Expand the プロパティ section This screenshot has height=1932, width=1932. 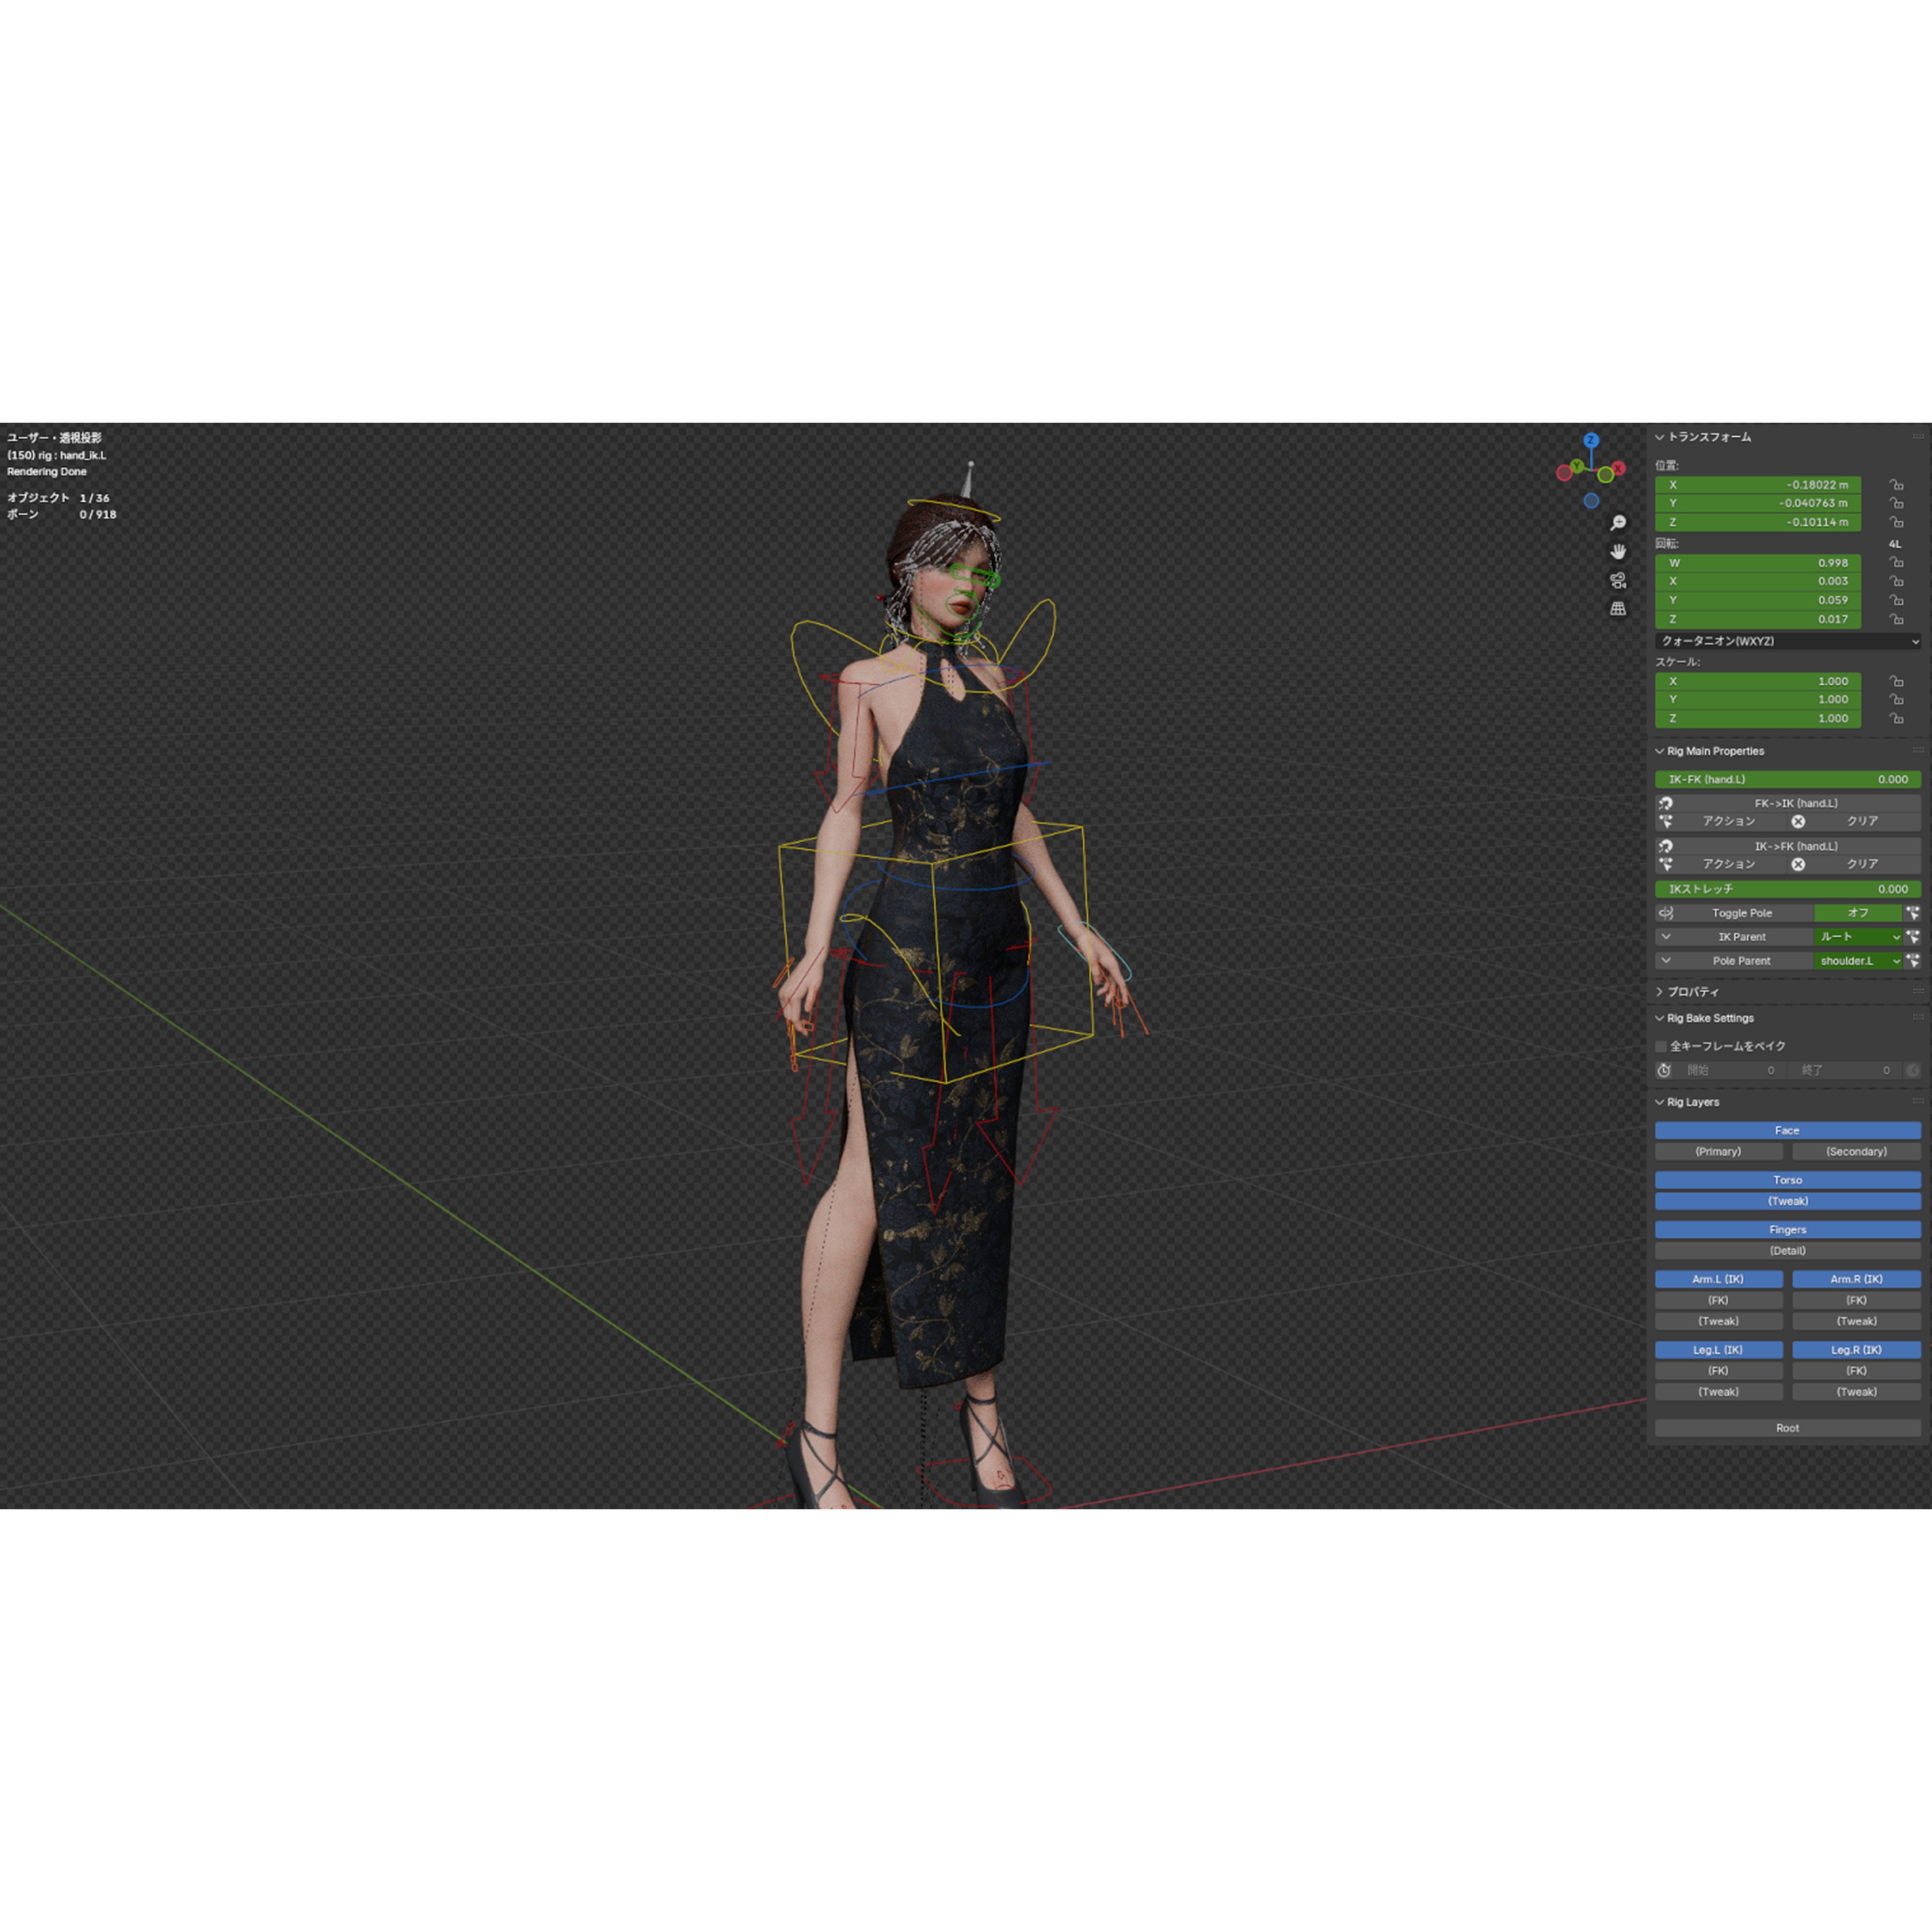point(1690,992)
